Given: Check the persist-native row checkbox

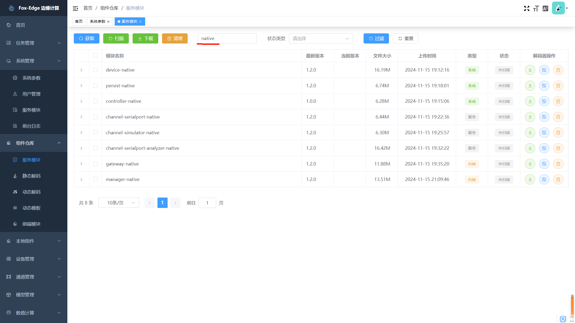Looking at the screenshot, I should [95, 86].
